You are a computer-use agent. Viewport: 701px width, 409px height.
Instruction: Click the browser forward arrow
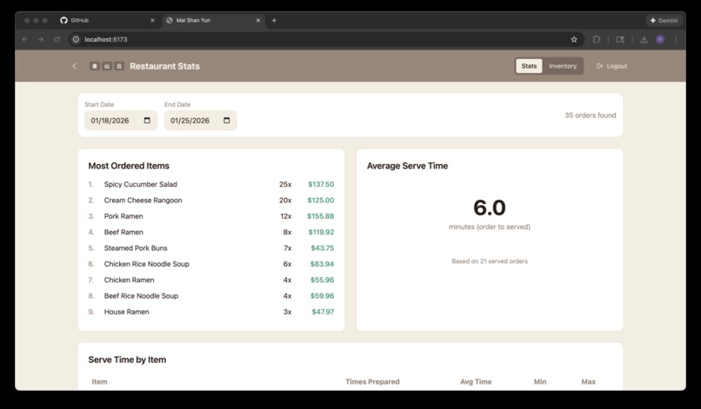(41, 39)
